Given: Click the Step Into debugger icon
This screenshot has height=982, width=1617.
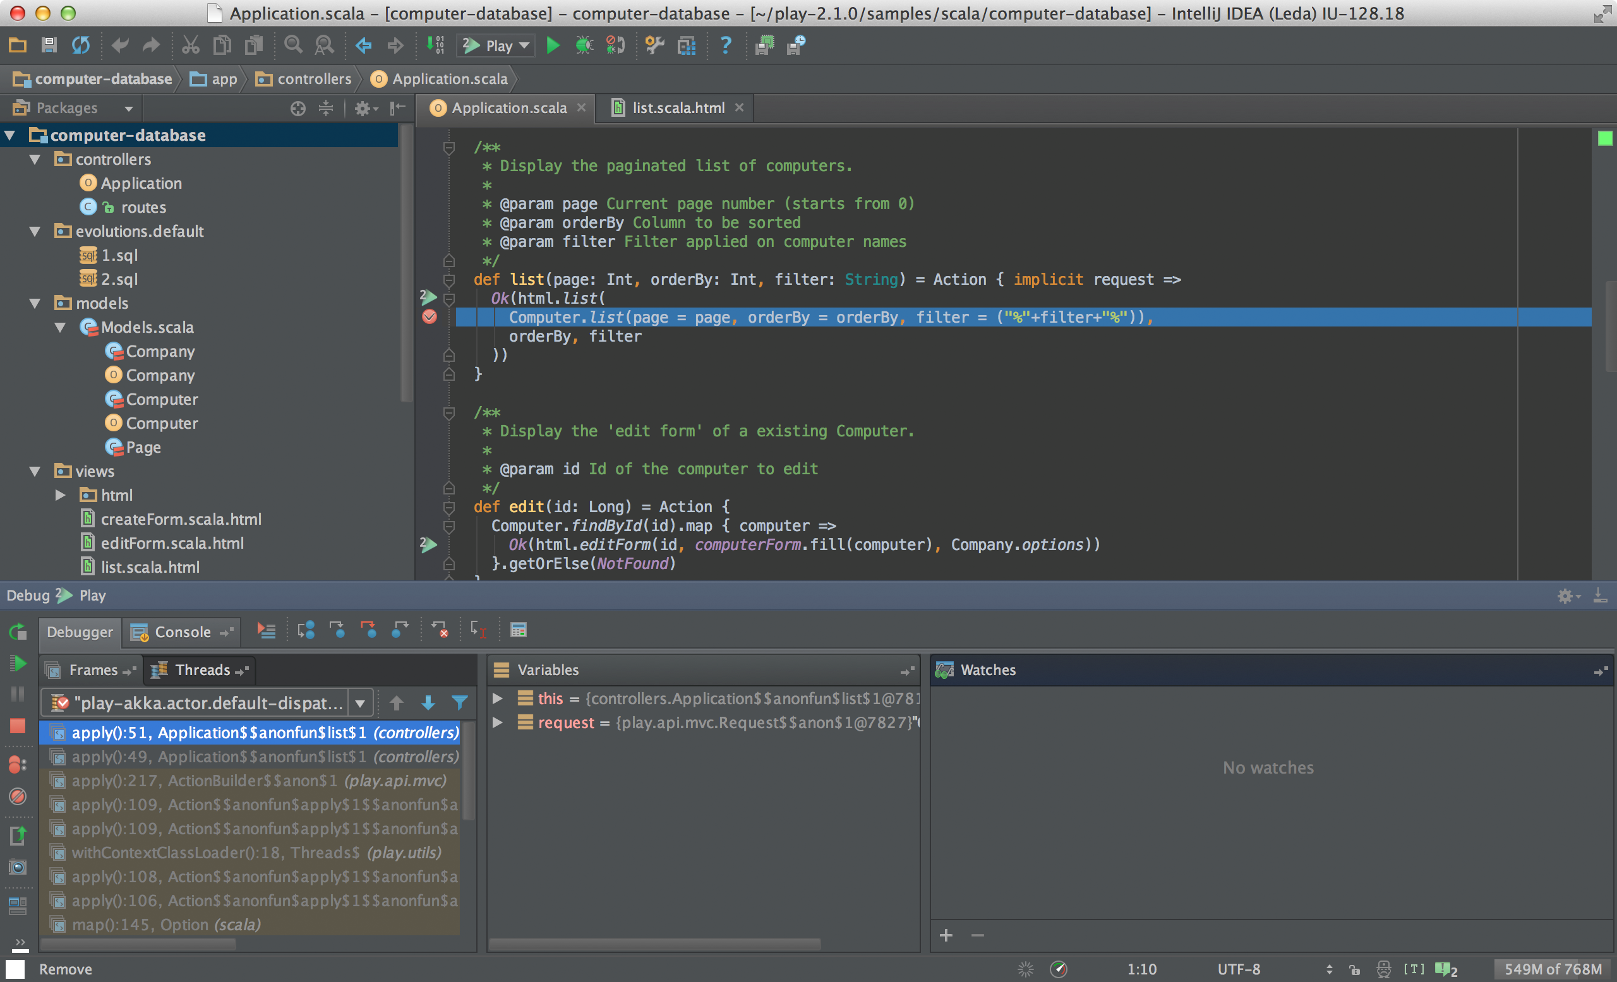Looking at the screenshot, I should pos(337,630).
